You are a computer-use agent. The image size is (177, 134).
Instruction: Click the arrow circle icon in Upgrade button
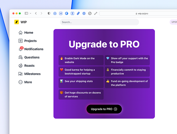(115, 109)
